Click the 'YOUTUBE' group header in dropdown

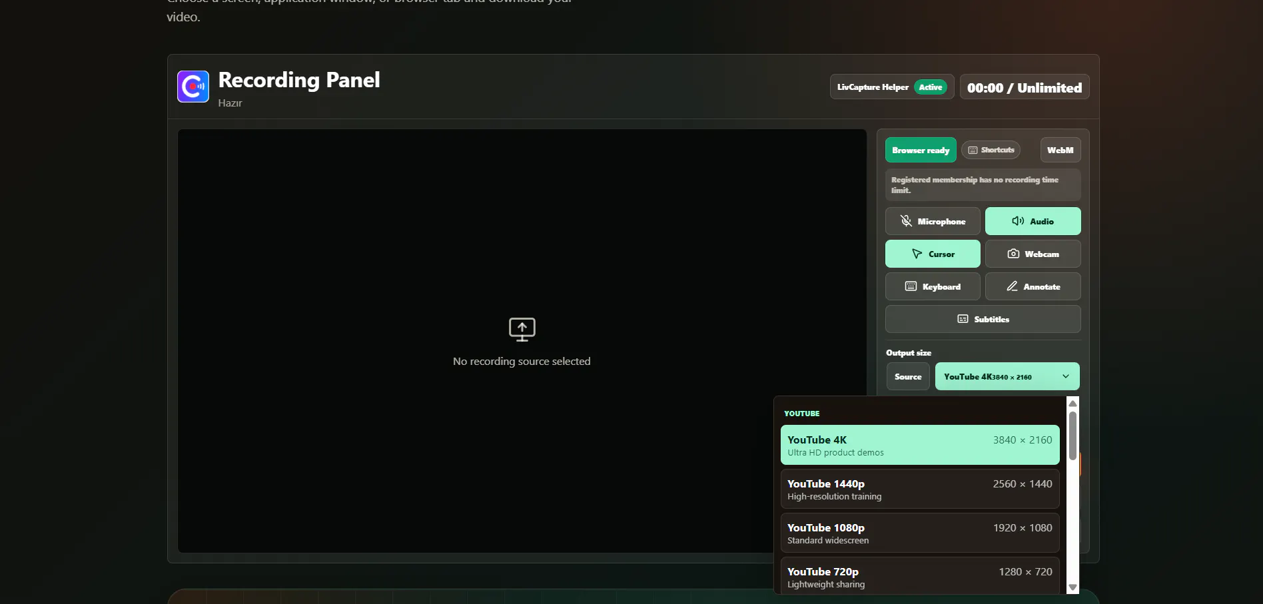(802, 414)
